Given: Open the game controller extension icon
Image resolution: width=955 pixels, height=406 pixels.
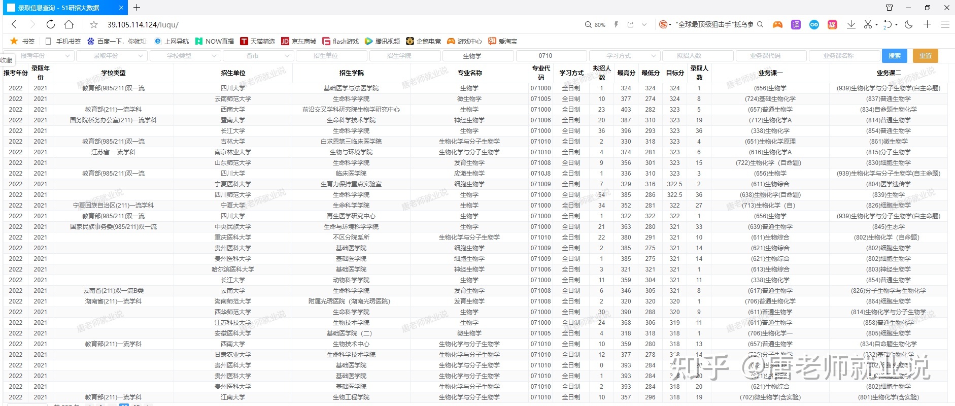Looking at the screenshot, I should 777,24.
